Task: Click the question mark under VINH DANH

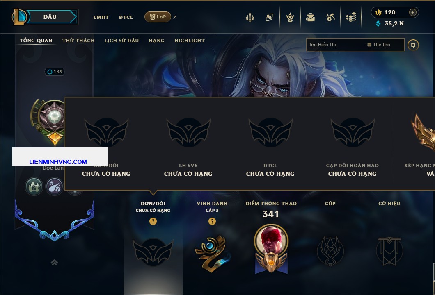Action: click(x=212, y=221)
